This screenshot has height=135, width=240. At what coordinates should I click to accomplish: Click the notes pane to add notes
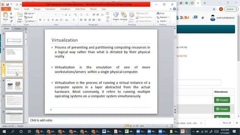(101, 120)
